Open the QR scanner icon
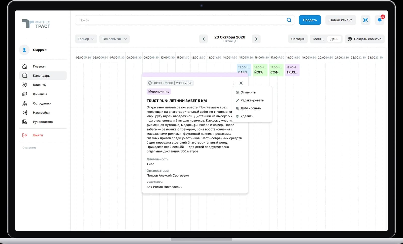This screenshot has width=403, height=244. point(365,20)
